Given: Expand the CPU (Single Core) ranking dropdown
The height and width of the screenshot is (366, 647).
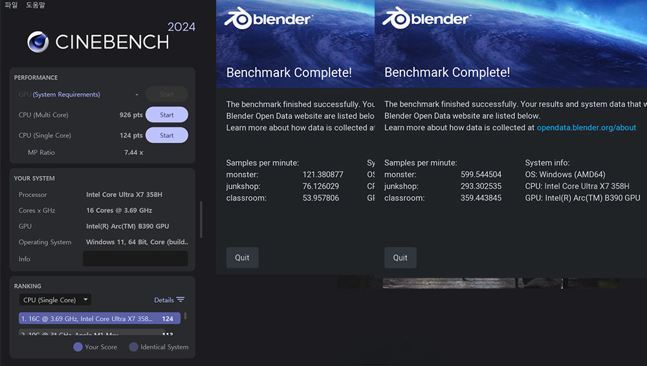Looking at the screenshot, I should [55, 300].
